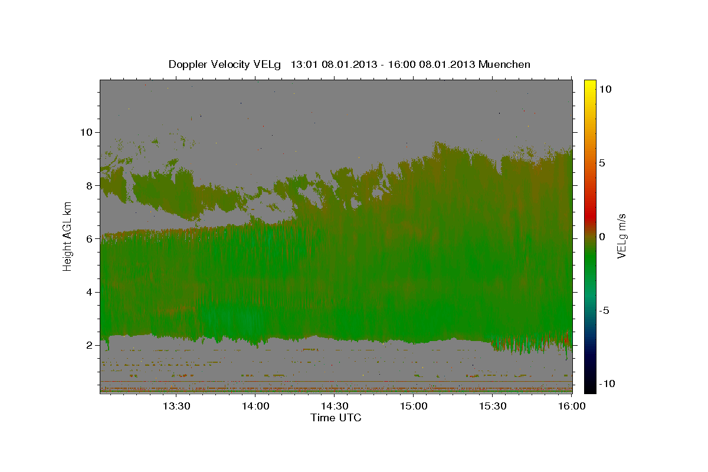Click the 'Muenchen' location in the title
Image resolution: width=708 pixels, height=472 pixels.
point(505,64)
